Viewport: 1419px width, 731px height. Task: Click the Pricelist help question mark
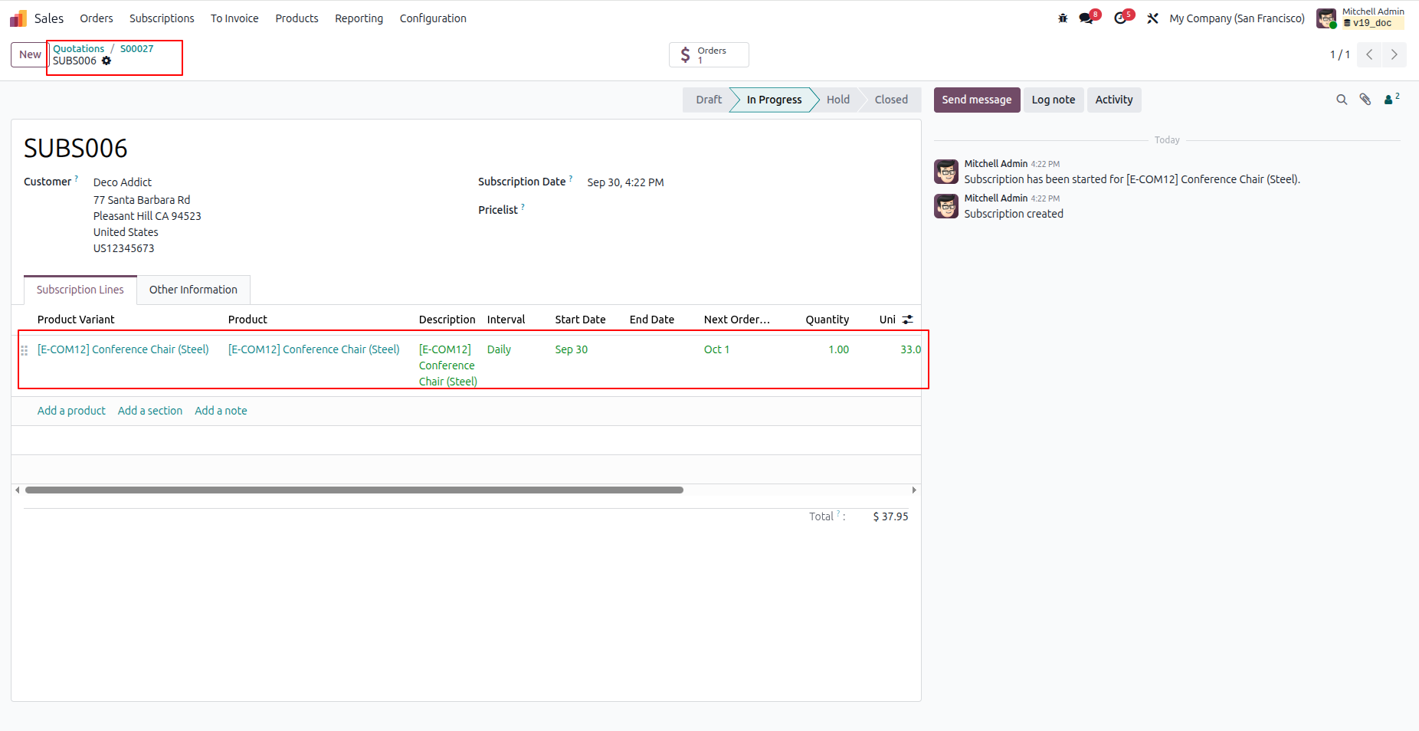(523, 207)
